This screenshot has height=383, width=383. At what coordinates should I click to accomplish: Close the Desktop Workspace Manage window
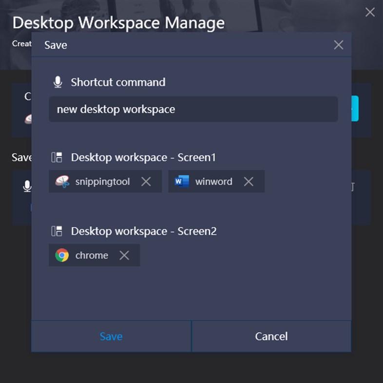coord(370,12)
